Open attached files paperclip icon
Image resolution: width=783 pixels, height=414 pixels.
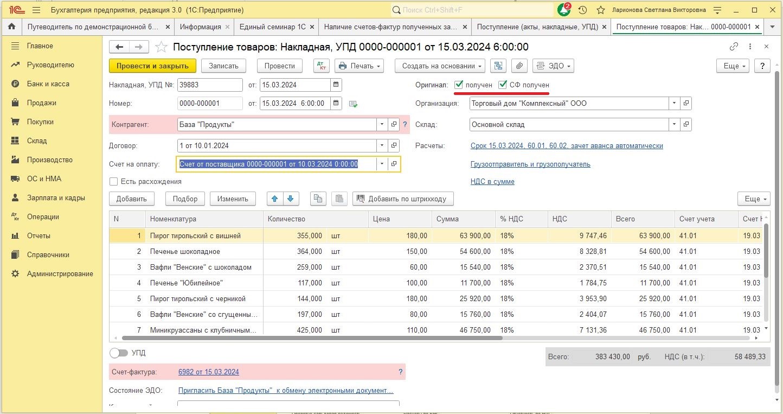tap(519, 66)
